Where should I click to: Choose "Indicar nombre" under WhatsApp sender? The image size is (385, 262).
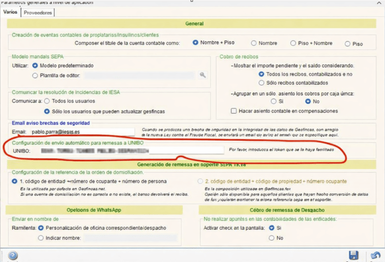(x=41, y=238)
